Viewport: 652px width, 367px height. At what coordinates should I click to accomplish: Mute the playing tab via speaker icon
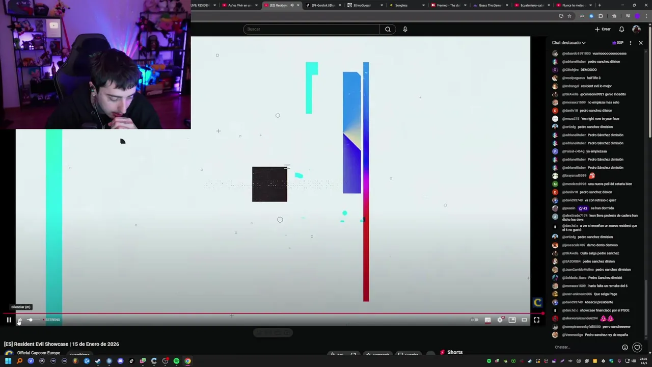coord(292,5)
